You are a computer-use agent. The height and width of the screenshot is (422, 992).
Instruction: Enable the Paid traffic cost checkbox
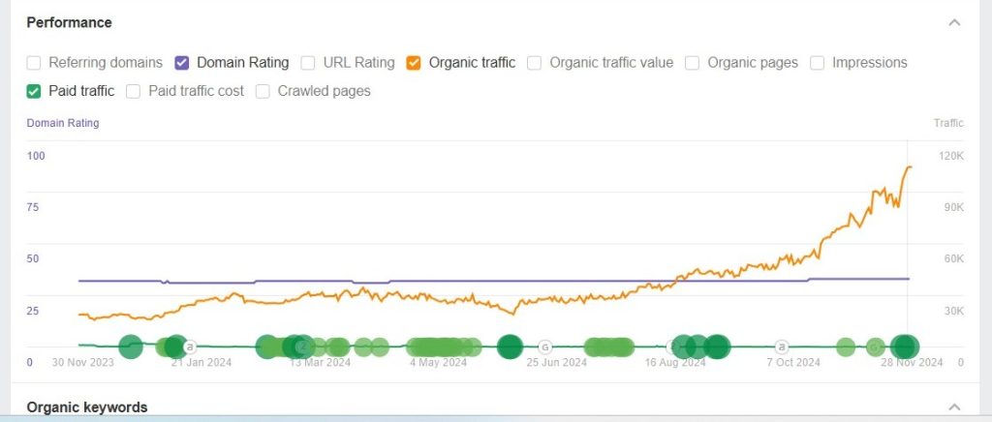tap(134, 91)
